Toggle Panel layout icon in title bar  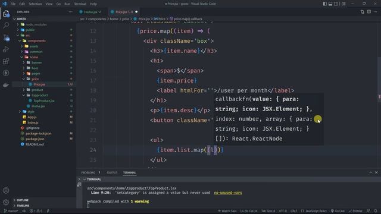coord(330,4)
